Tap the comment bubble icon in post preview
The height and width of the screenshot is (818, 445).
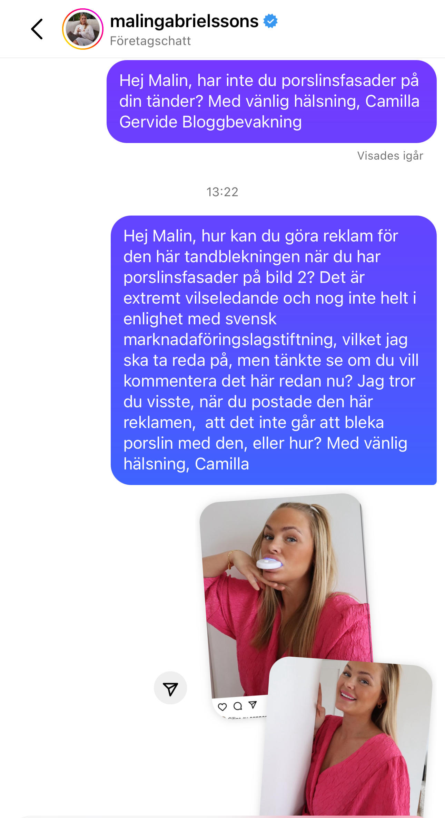[238, 706]
